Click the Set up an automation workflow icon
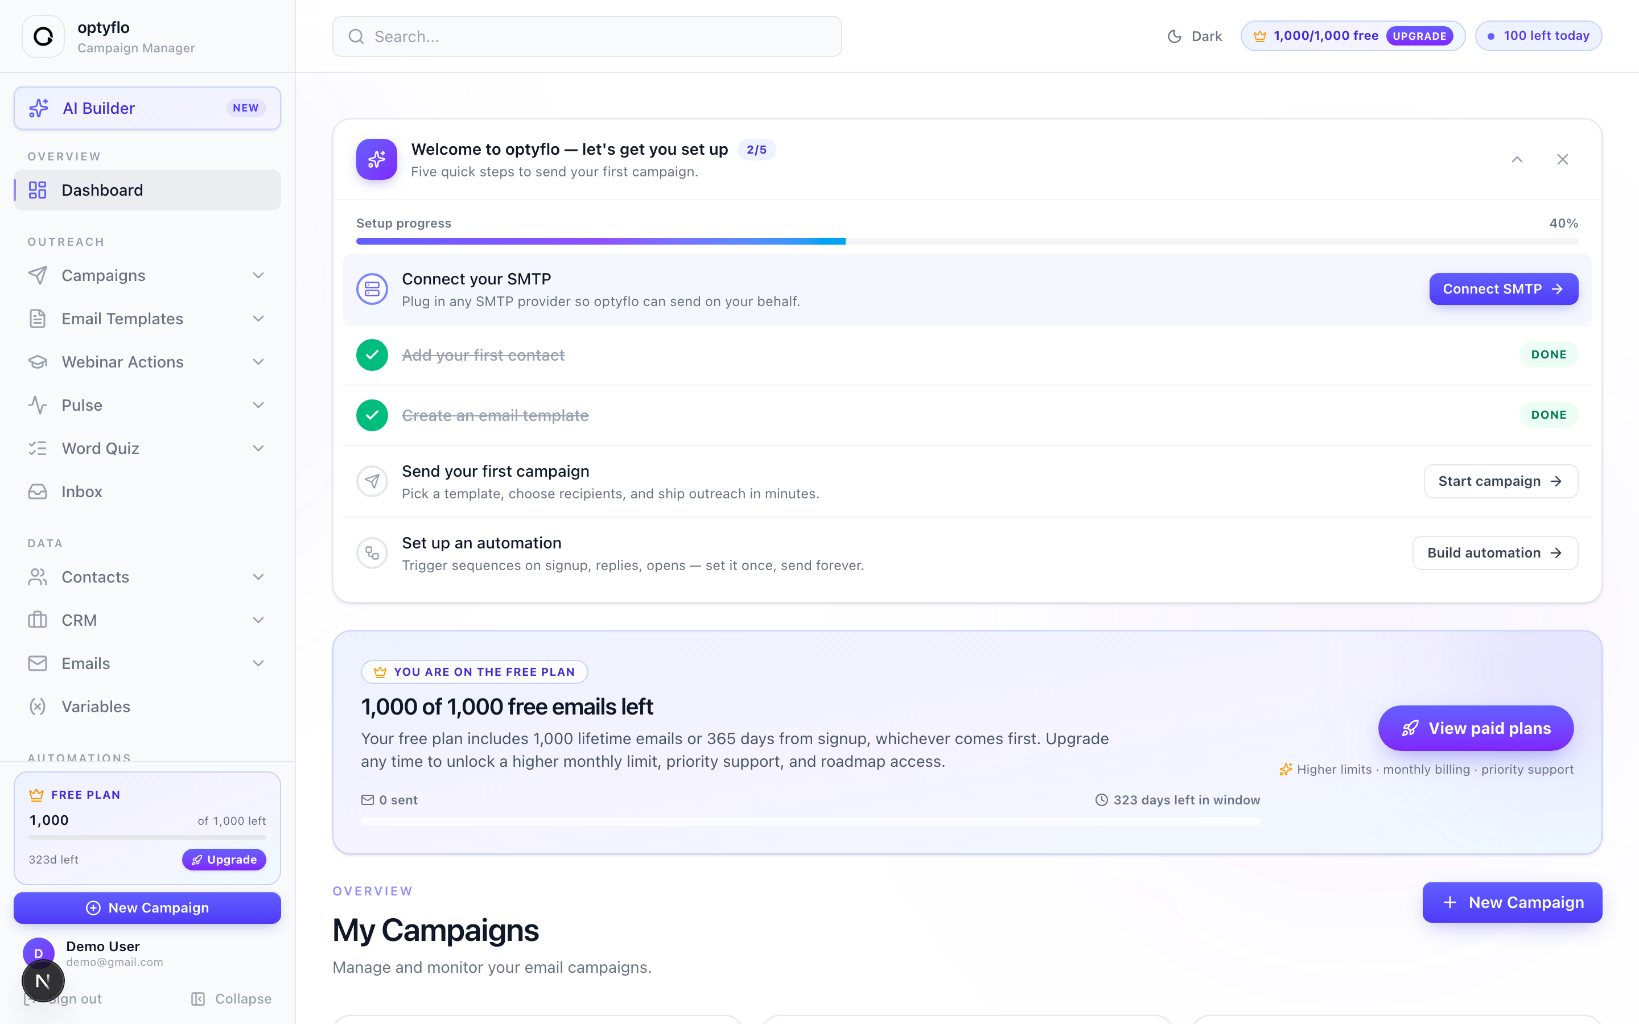Screen dimensions: 1639x1024 pyautogui.click(x=372, y=554)
